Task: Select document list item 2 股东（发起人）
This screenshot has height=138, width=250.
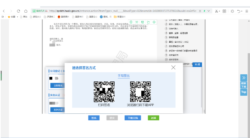Action: tap(182, 24)
